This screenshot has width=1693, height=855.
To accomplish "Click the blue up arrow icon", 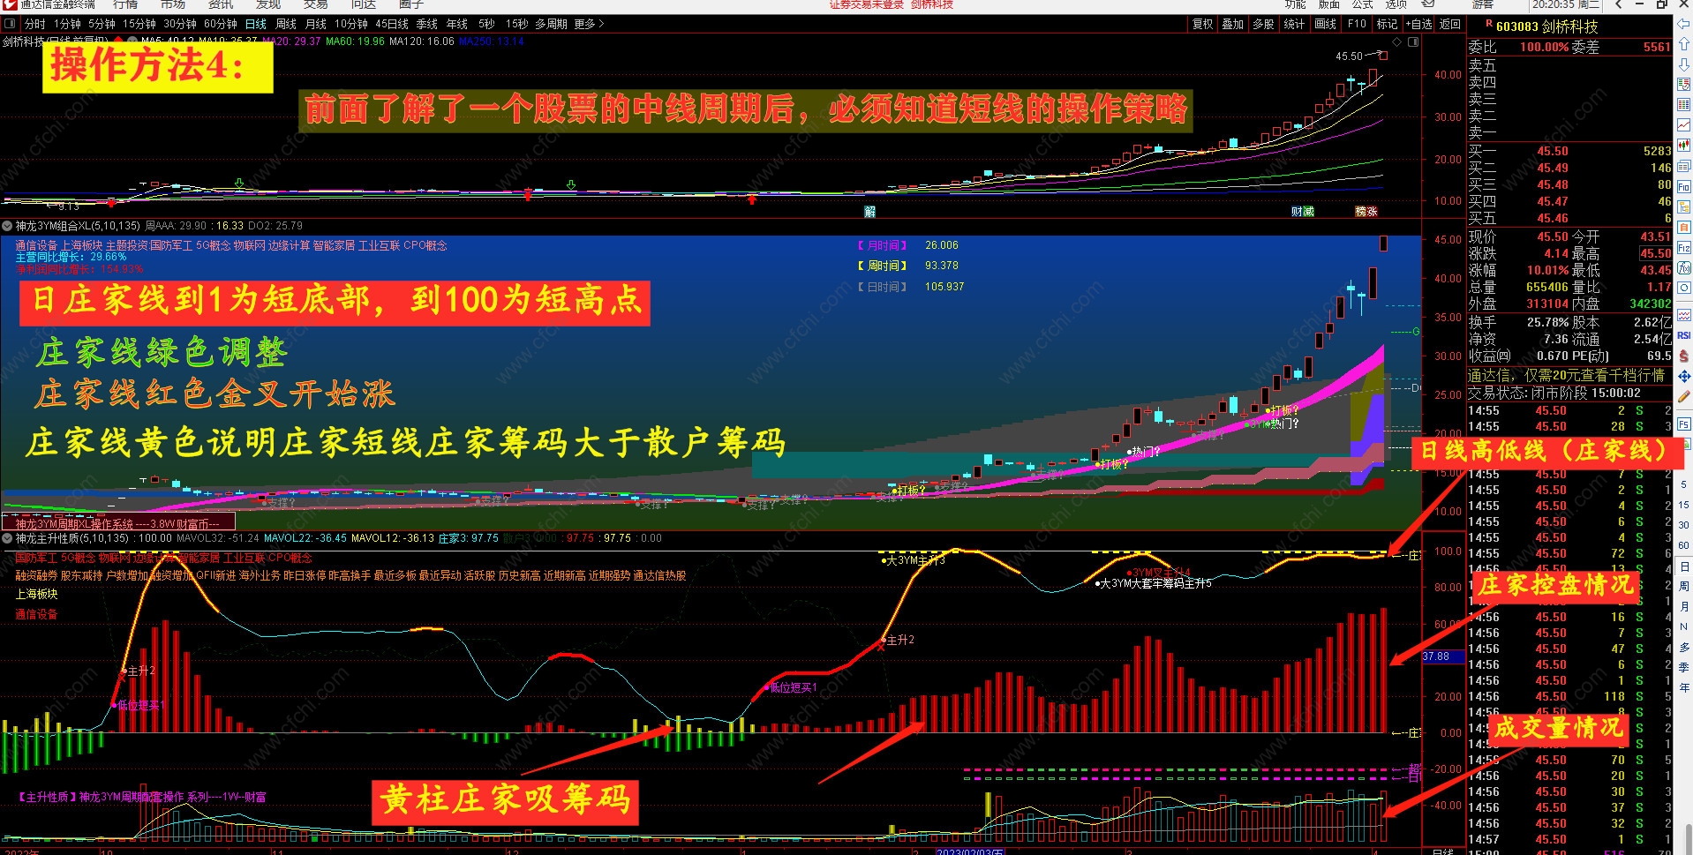I will [x=1684, y=44].
